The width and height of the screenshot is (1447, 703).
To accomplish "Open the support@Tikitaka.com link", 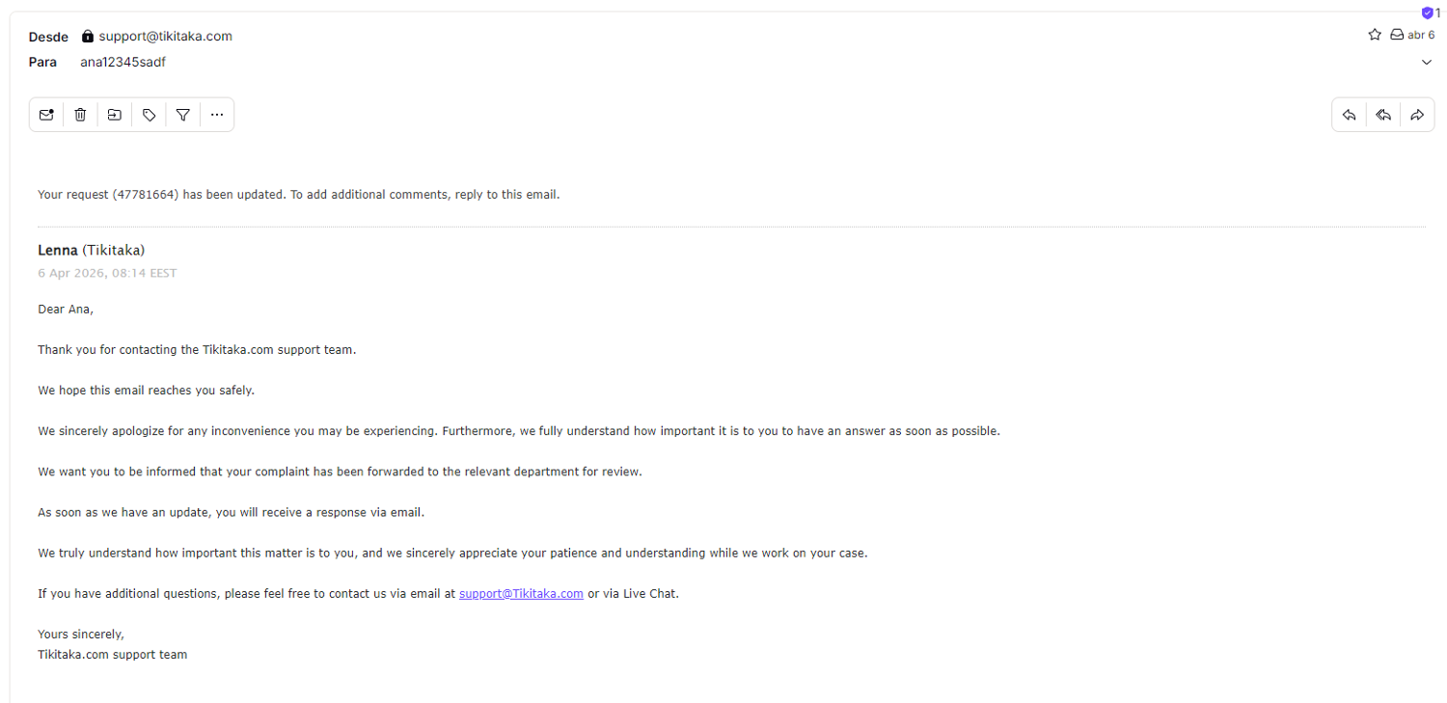I will (521, 594).
